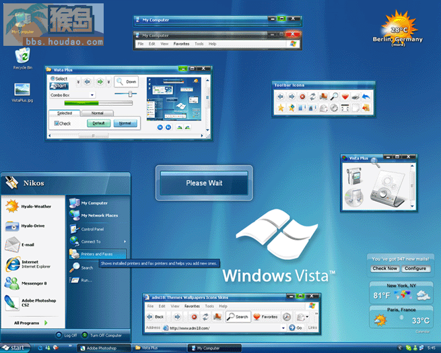Image resolution: width=441 pixels, height=353 pixels.
Task: Switch to the Normal tab
Action: coord(98,113)
